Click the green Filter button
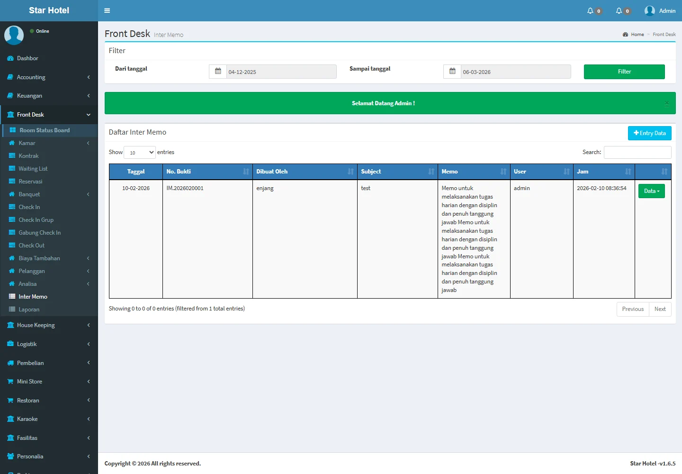This screenshot has height=474, width=682. tap(624, 72)
